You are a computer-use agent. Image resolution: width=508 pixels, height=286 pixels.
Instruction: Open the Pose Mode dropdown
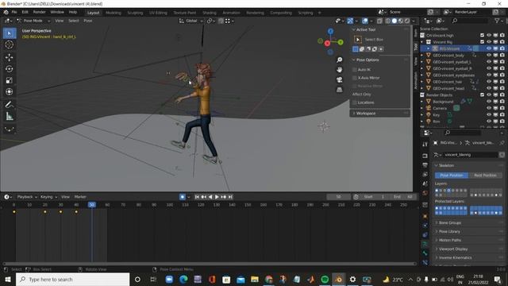pyautogui.click(x=33, y=21)
